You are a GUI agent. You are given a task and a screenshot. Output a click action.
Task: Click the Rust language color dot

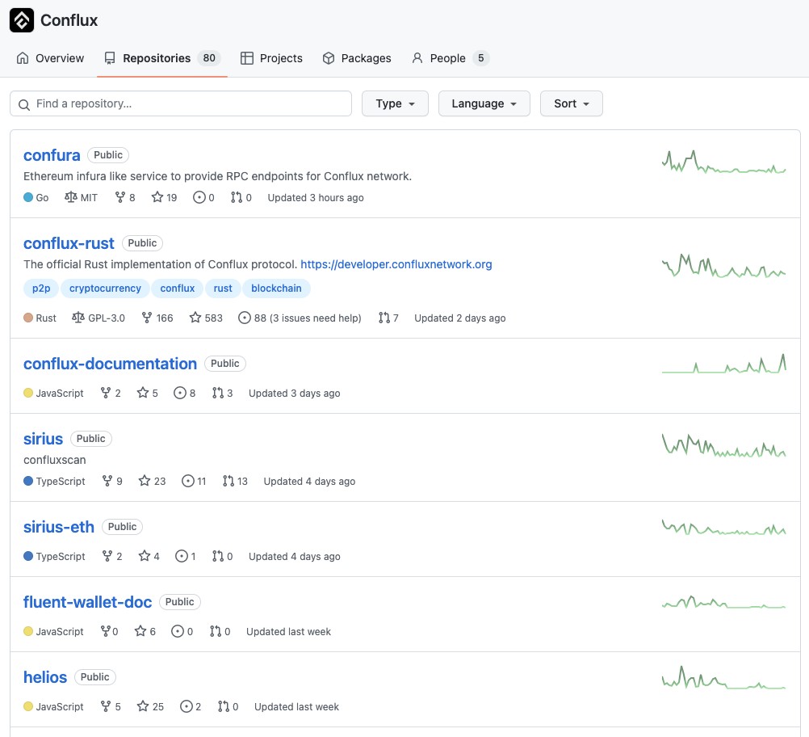[x=28, y=318]
